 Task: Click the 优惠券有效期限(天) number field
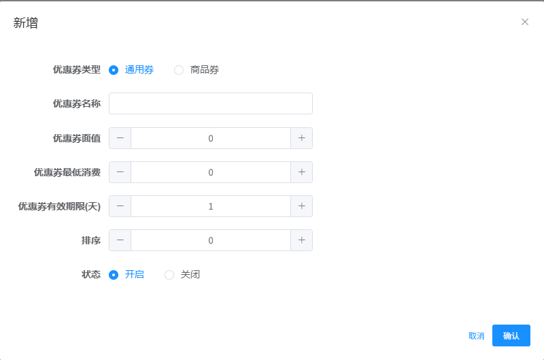tap(211, 206)
